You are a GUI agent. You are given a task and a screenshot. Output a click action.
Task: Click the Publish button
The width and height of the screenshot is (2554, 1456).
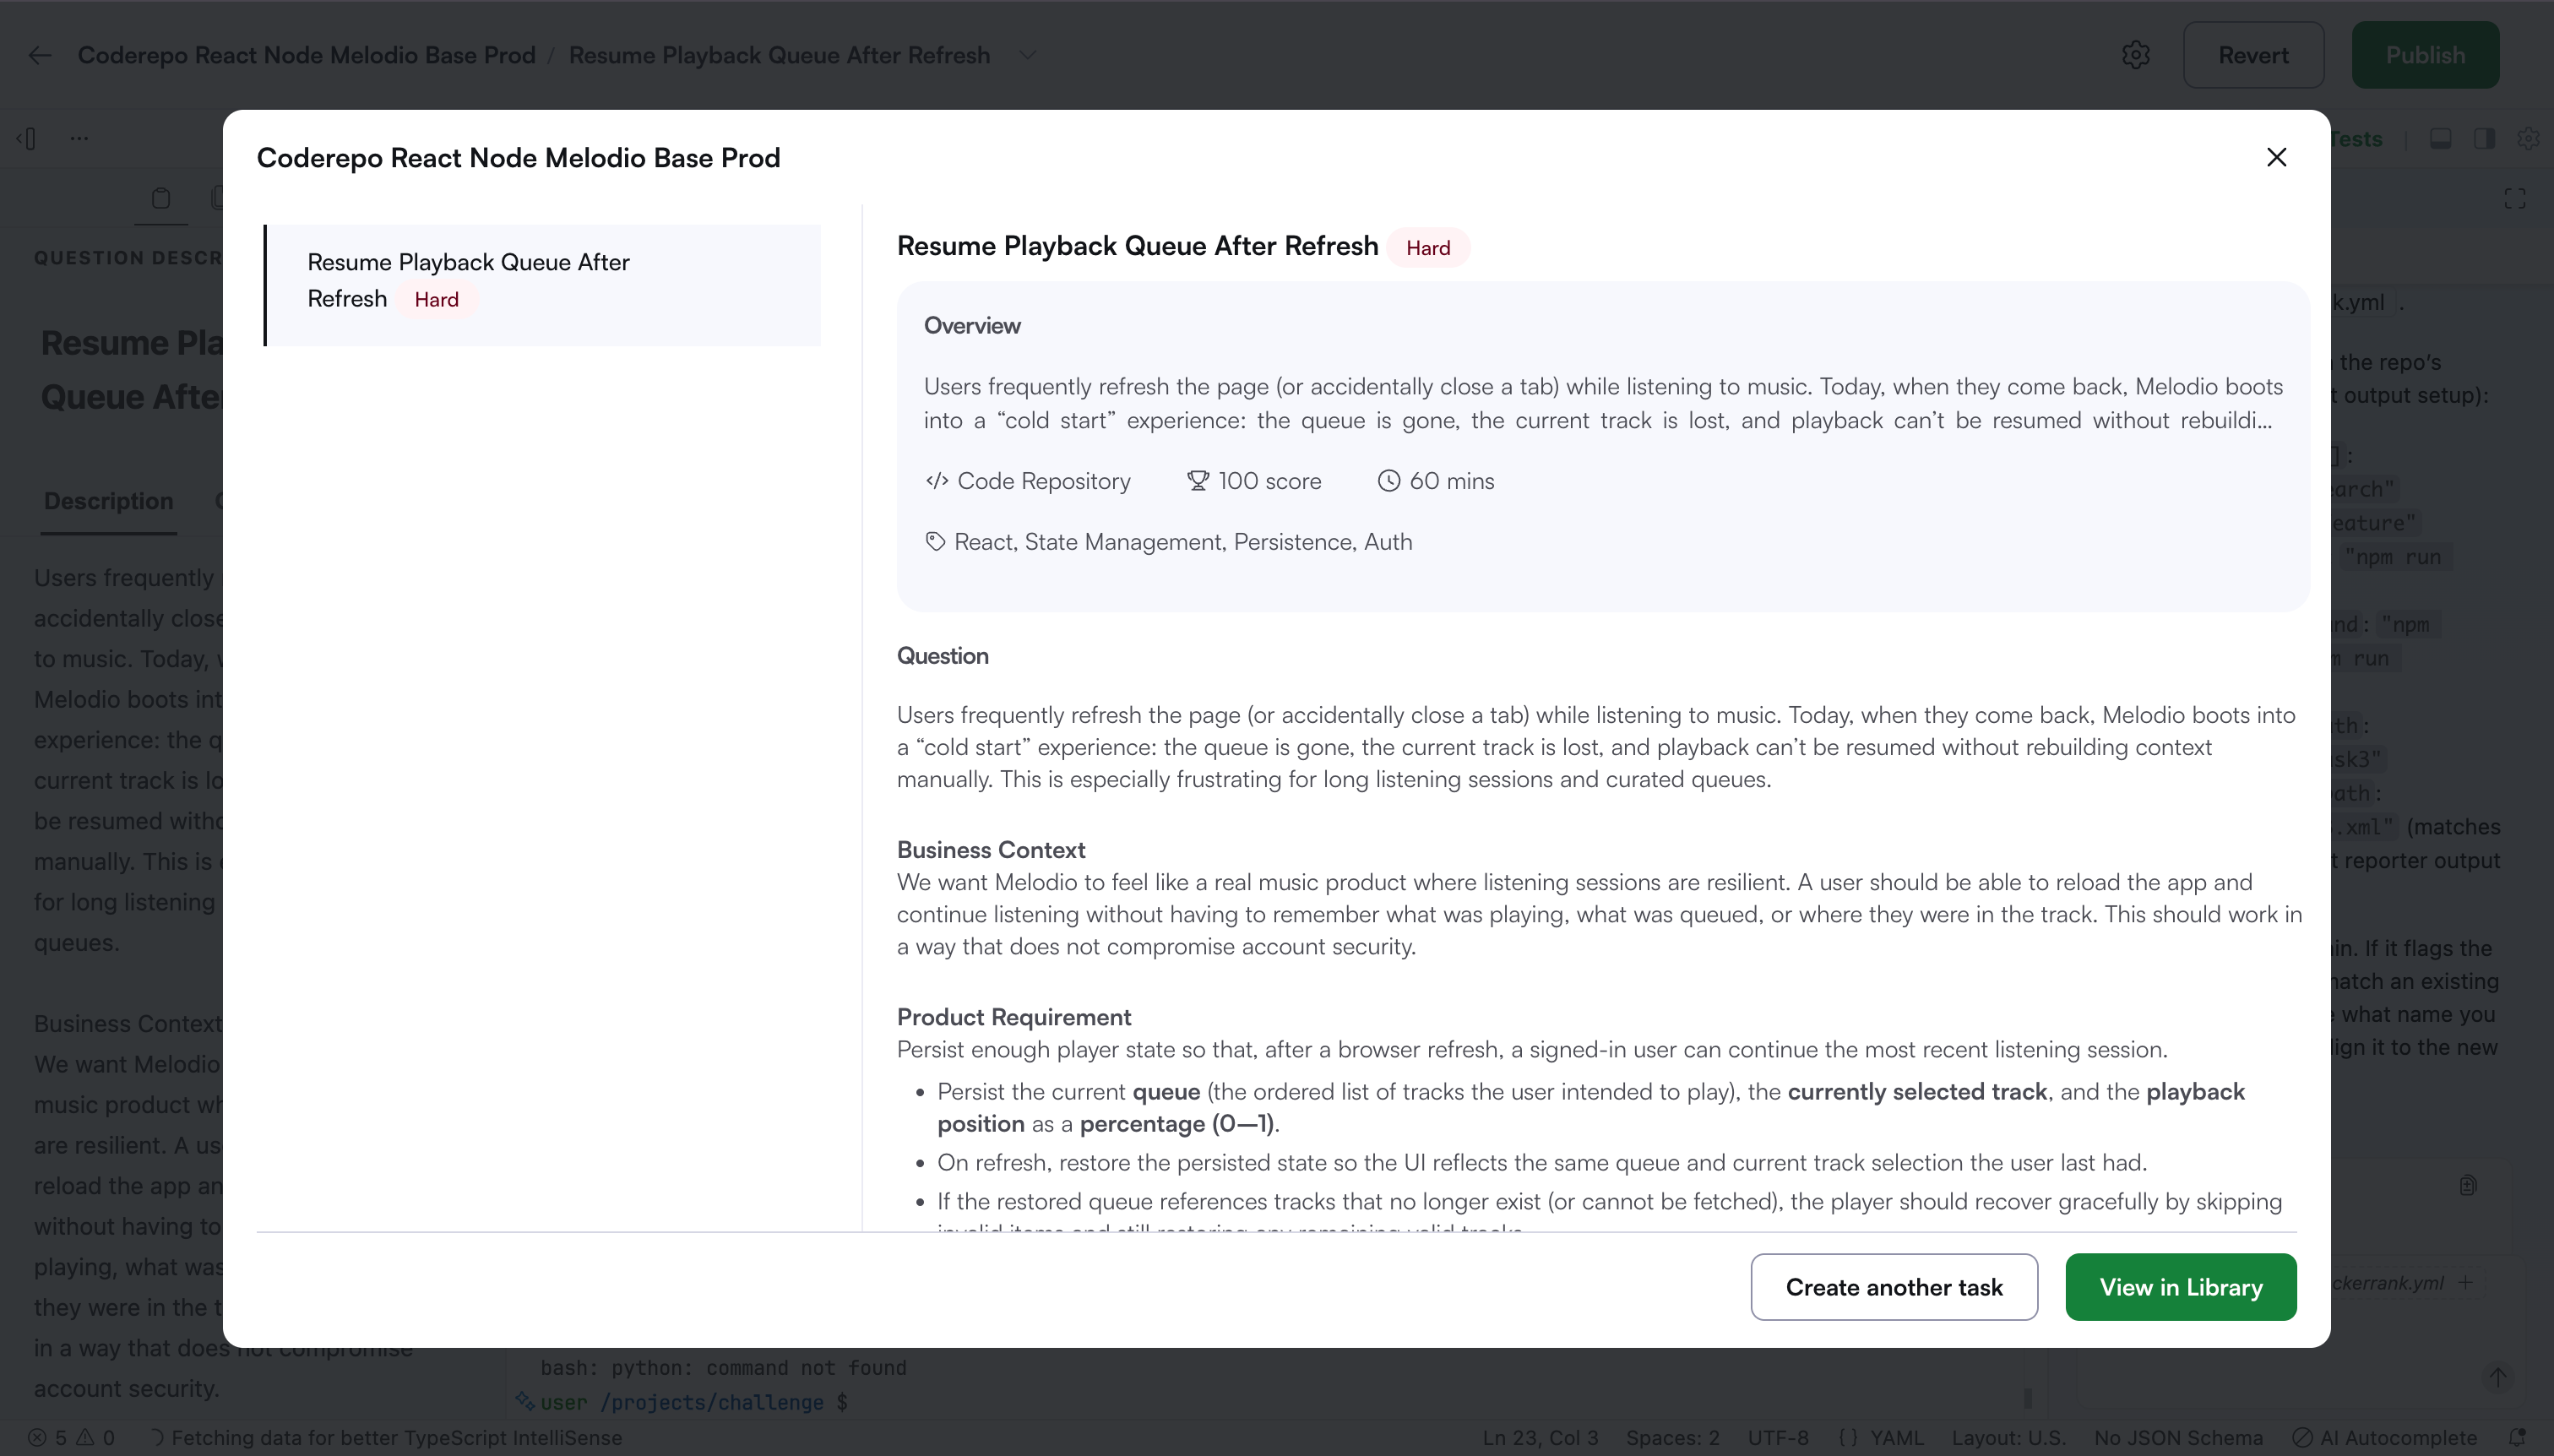(2424, 55)
